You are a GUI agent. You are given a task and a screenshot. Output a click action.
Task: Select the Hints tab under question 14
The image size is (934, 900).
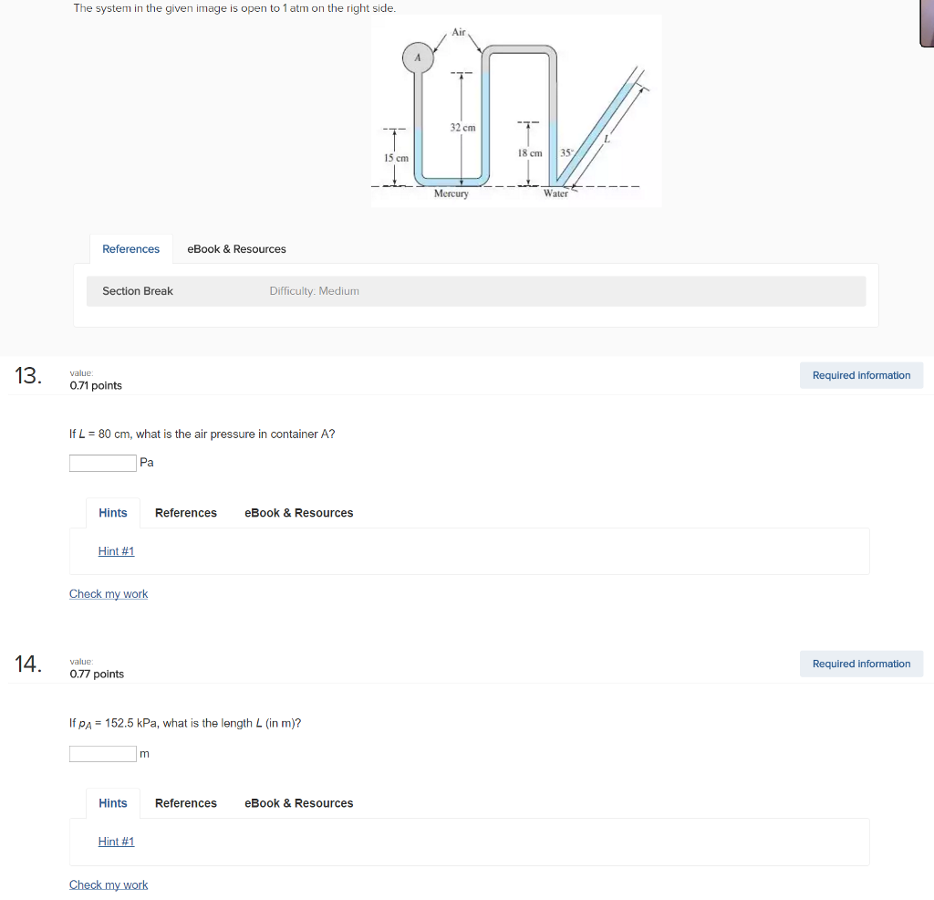pos(113,803)
